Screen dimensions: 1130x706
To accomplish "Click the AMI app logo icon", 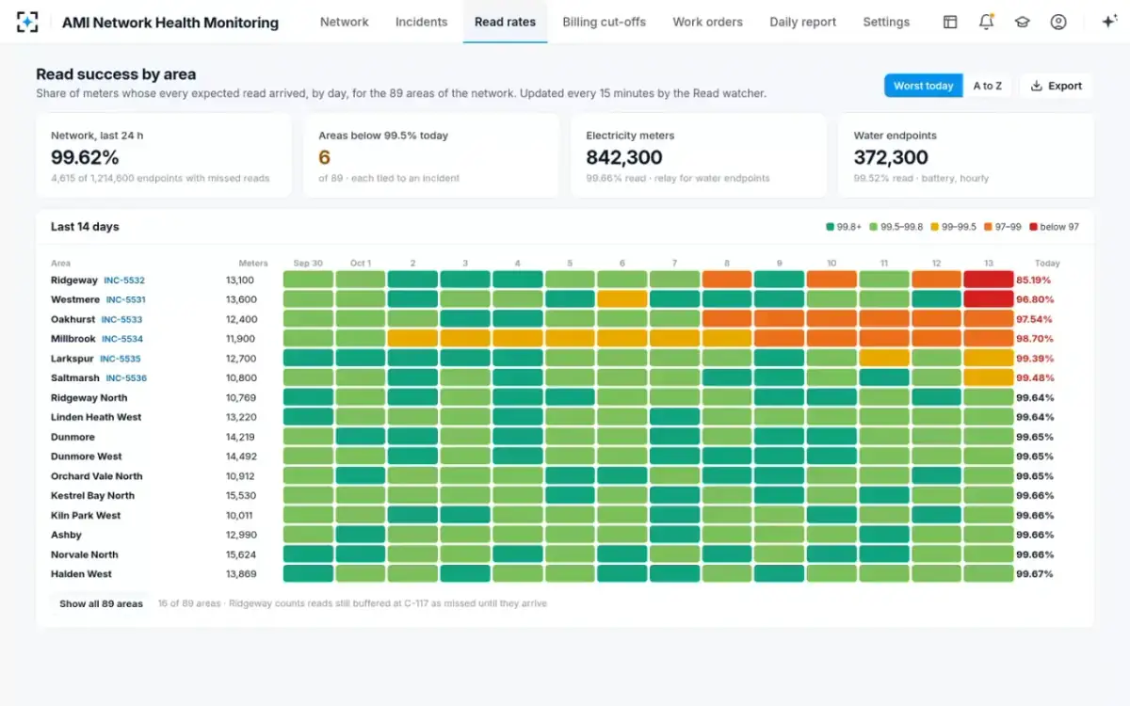I will tap(28, 22).
